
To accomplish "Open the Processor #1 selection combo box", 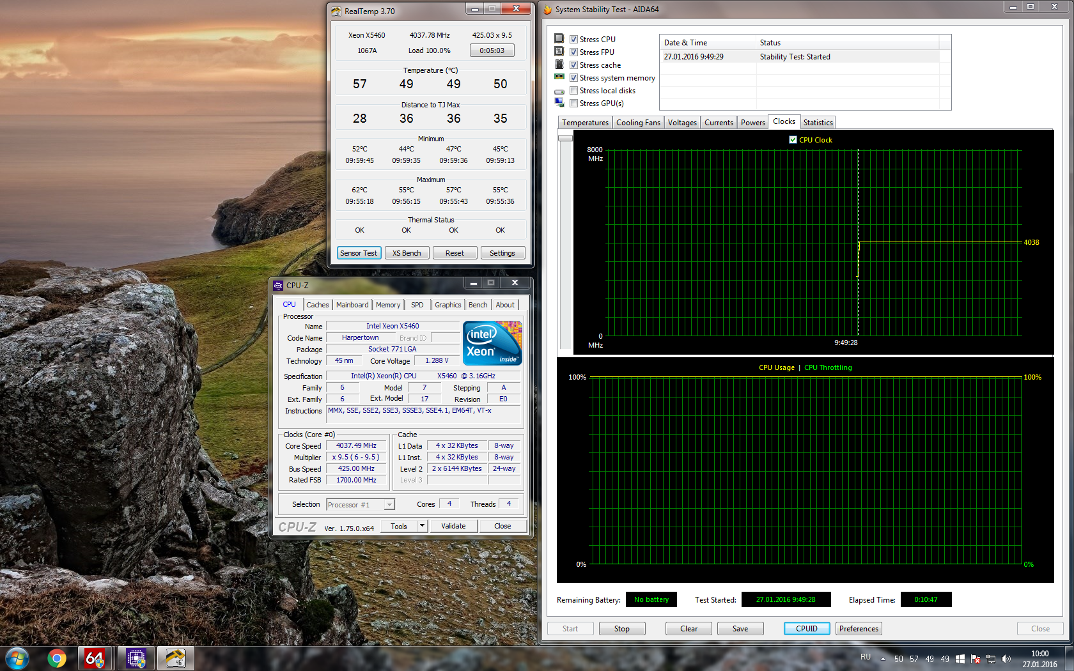I will click(x=361, y=505).
